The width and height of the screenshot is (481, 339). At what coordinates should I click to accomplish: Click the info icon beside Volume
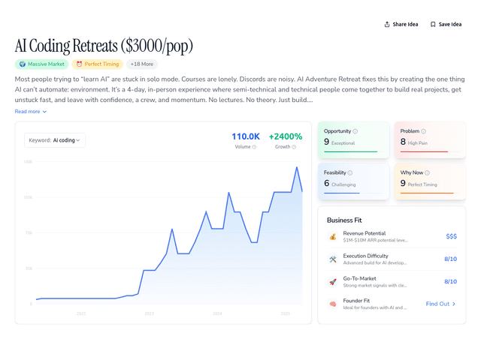[254, 147]
